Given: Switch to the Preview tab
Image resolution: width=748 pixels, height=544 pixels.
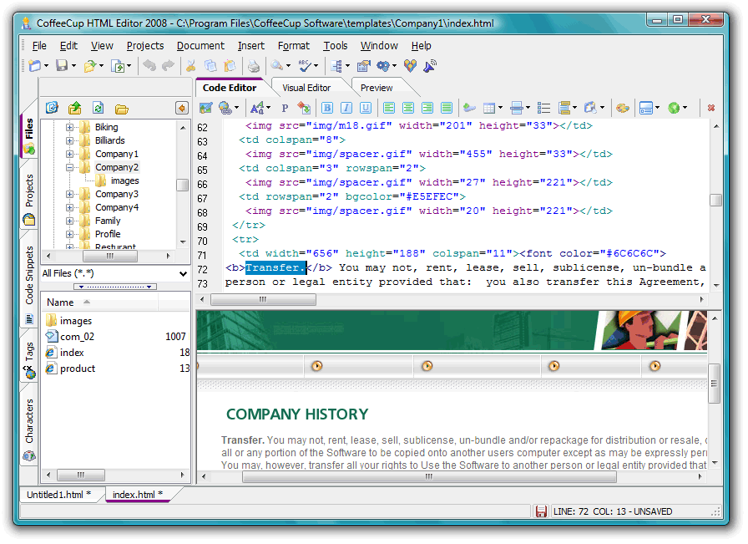Looking at the screenshot, I should (377, 88).
